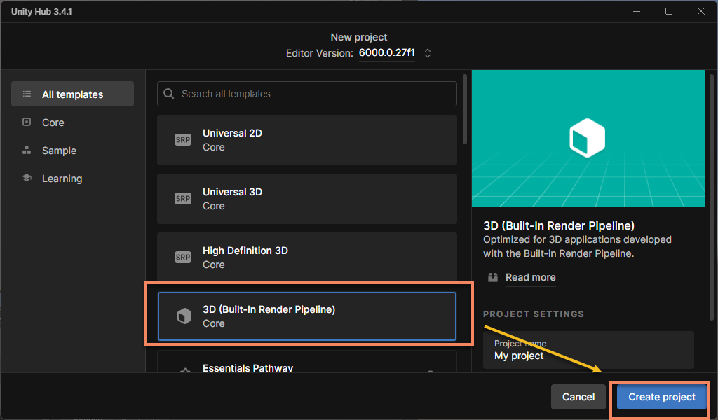Screen dimensions: 718x420
Task: Switch to the Learning templates category
Action: coord(62,178)
